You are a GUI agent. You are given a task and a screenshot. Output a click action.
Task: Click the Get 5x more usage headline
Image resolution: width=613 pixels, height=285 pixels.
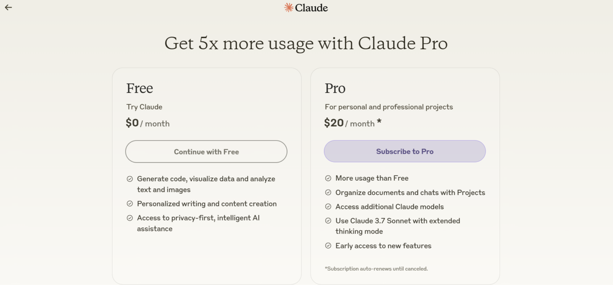tap(306, 43)
